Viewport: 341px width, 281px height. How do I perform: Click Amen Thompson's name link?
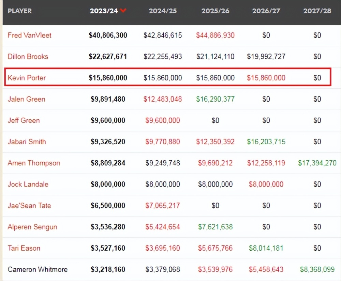[x=34, y=163]
